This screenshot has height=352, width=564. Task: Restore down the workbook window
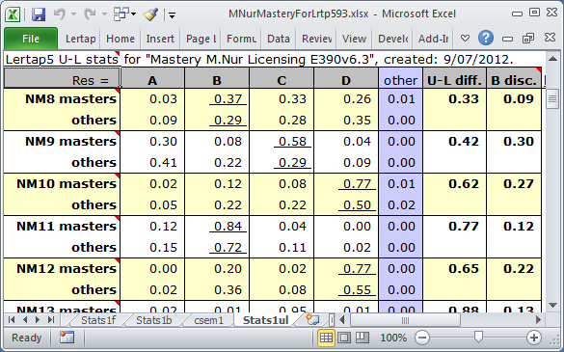pos(528,38)
